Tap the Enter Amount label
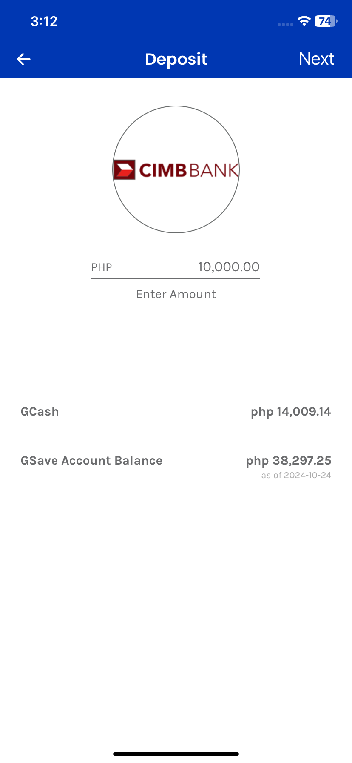This screenshot has width=352, height=763. click(x=176, y=294)
